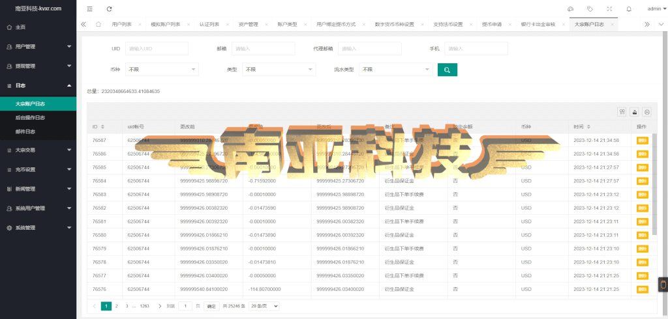Screen dimensions: 668x319
Task: Select 后台操作日志 in the sidebar
Action: pyautogui.click(x=38, y=118)
